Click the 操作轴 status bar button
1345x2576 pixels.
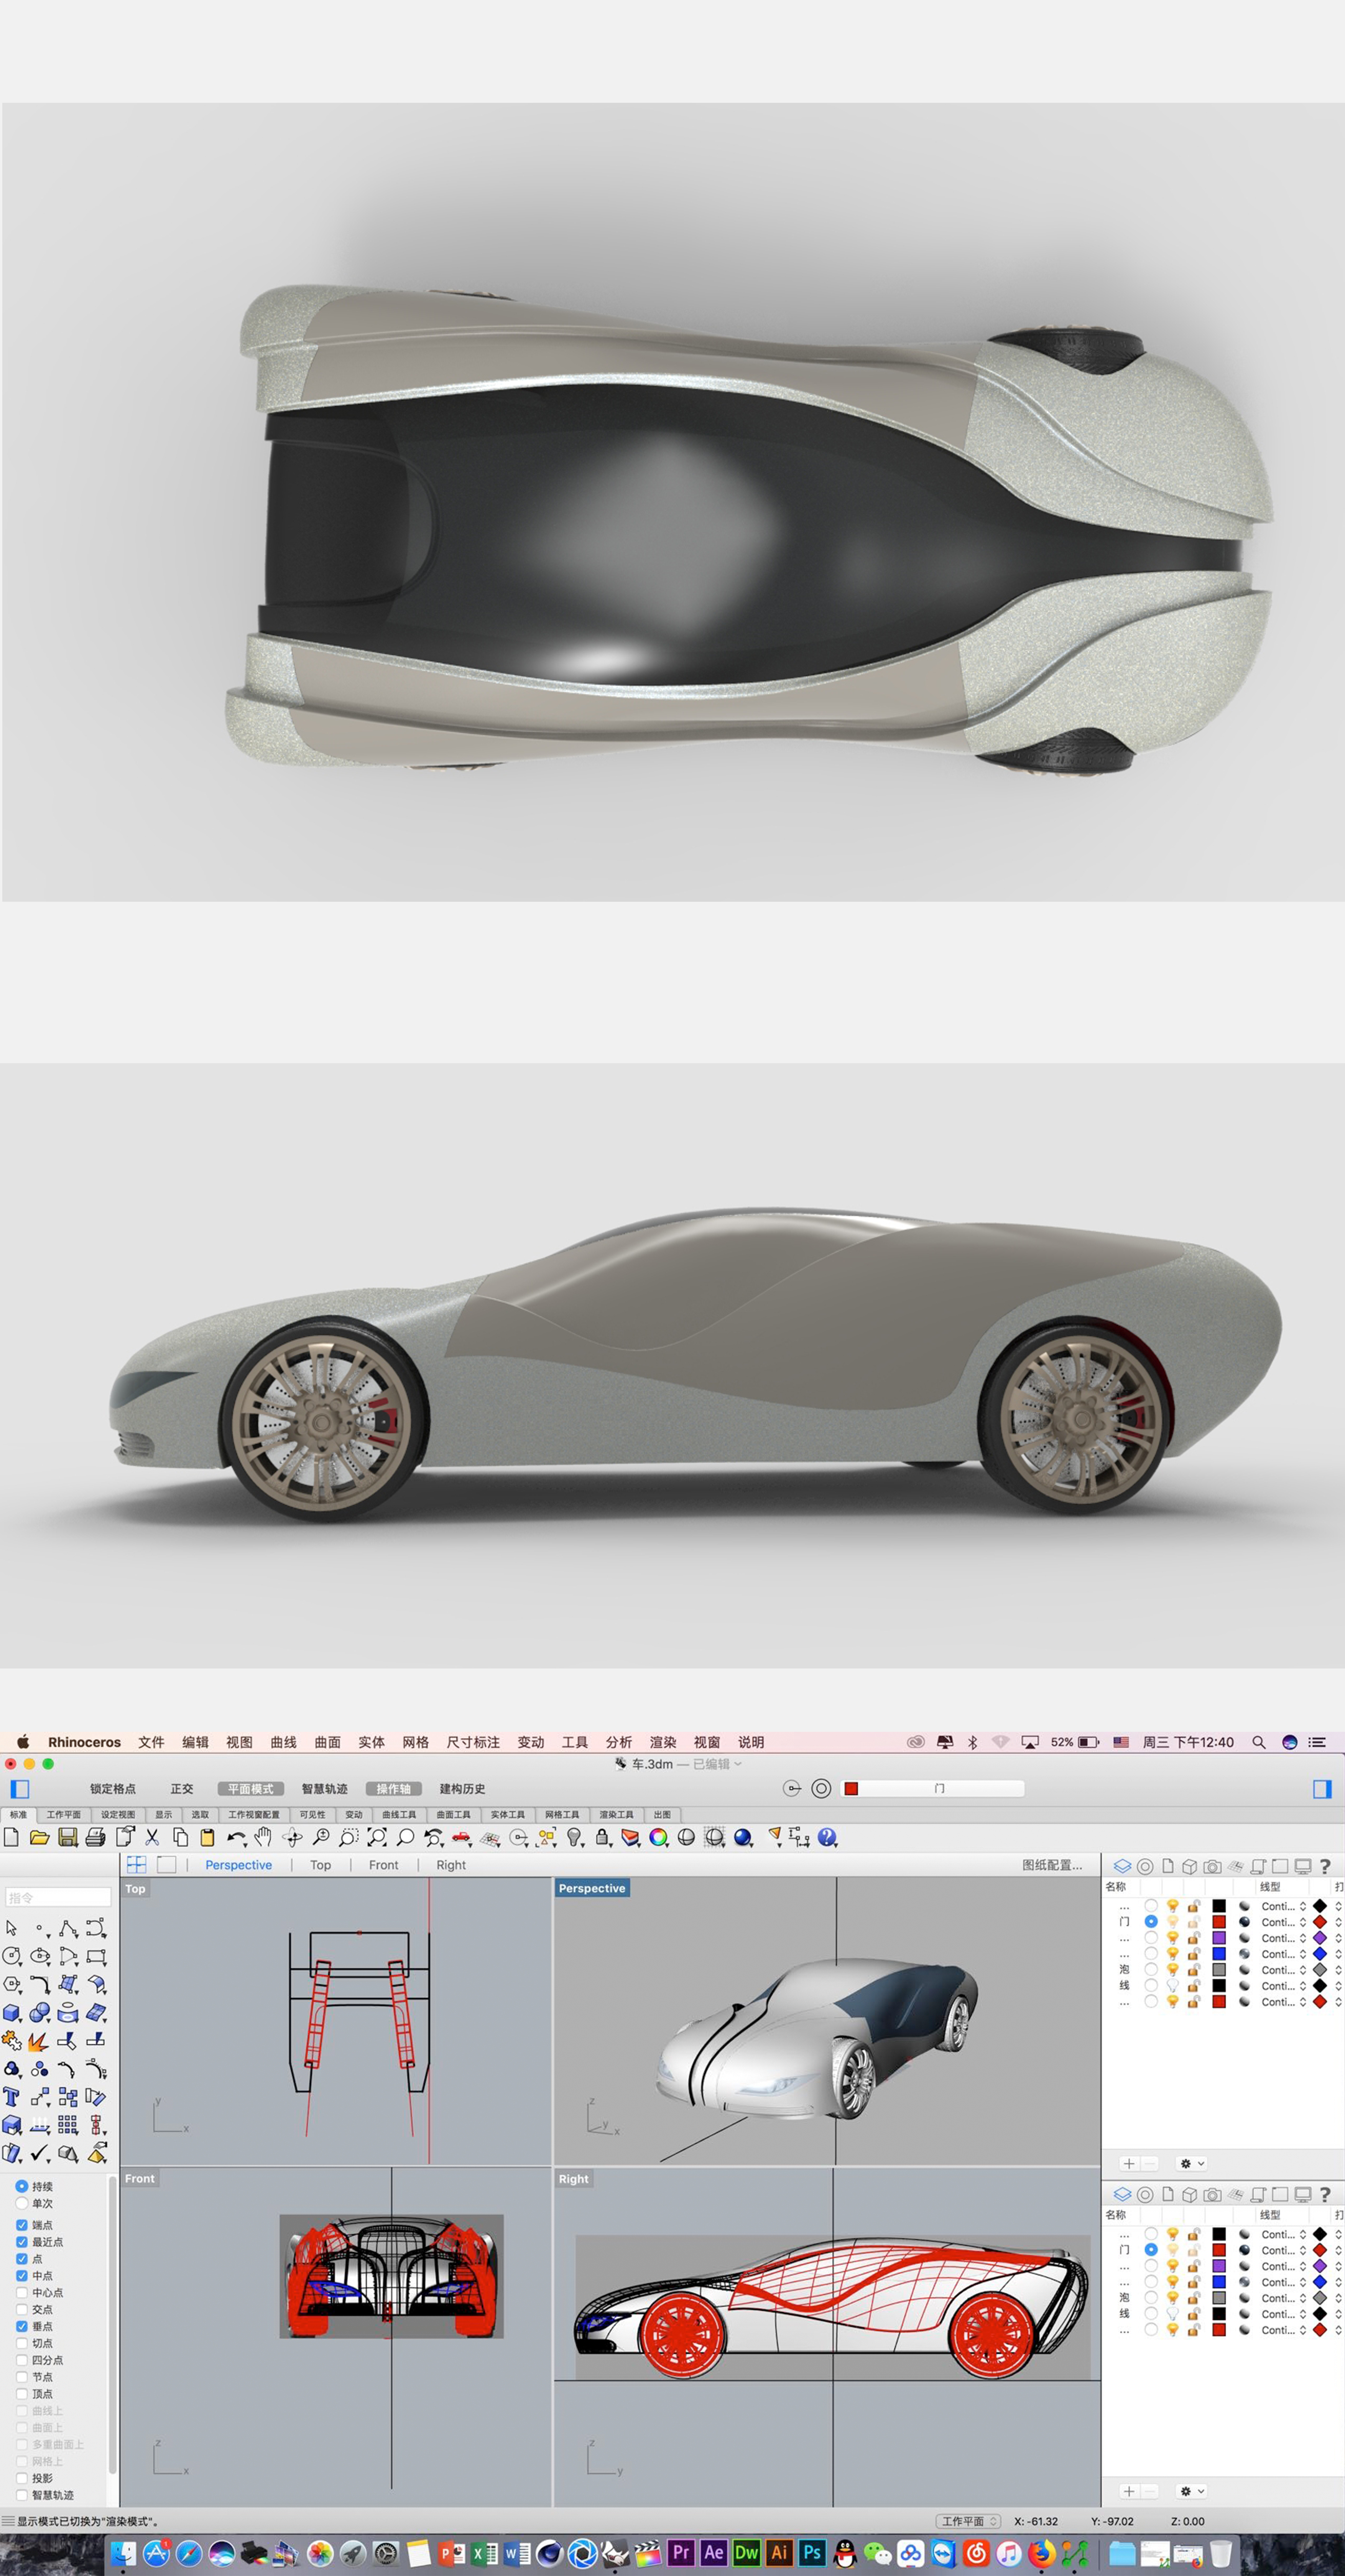pyautogui.click(x=394, y=1789)
